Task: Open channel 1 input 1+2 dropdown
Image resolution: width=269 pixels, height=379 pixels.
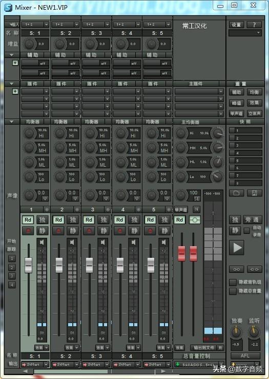Action: [35, 25]
